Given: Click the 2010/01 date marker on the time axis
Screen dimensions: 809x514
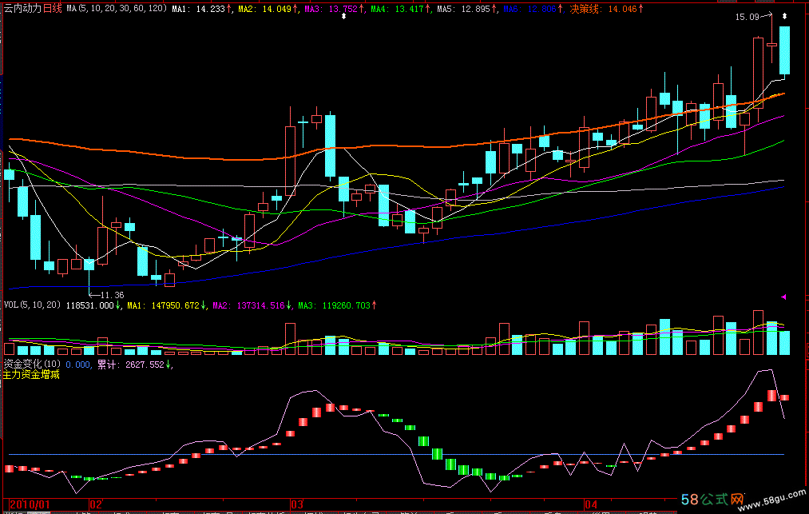Looking at the screenshot, I should point(30,504).
